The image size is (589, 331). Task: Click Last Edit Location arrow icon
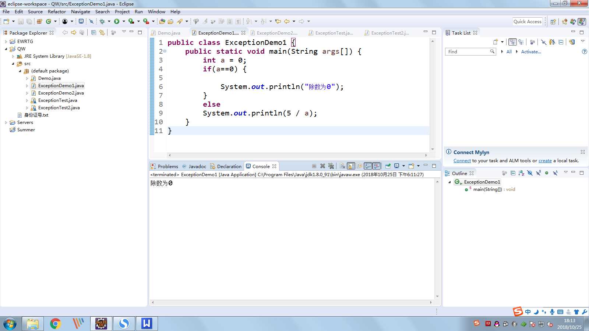point(278,21)
